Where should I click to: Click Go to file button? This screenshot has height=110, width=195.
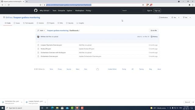pyautogui.click(x=154, y=31)
